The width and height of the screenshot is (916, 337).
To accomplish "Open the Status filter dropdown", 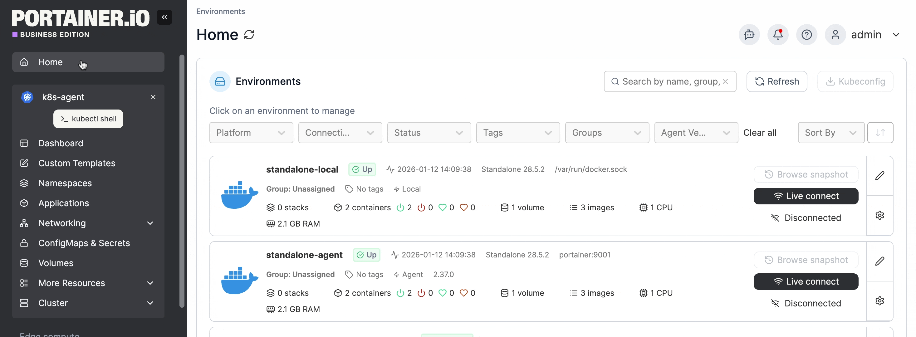I will (429, 133).
